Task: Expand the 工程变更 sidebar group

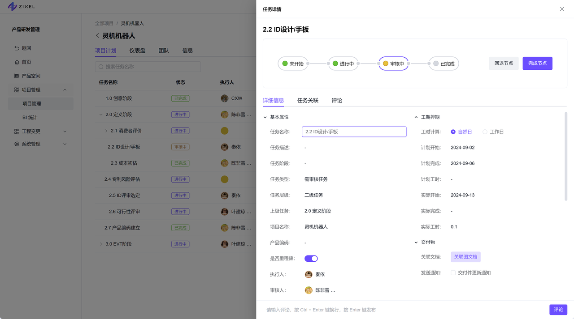Action: coord(65,131)
